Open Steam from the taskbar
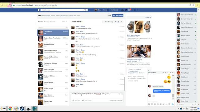Image resolution: width=200 pixels, height=112 pixels. (22, 109)
